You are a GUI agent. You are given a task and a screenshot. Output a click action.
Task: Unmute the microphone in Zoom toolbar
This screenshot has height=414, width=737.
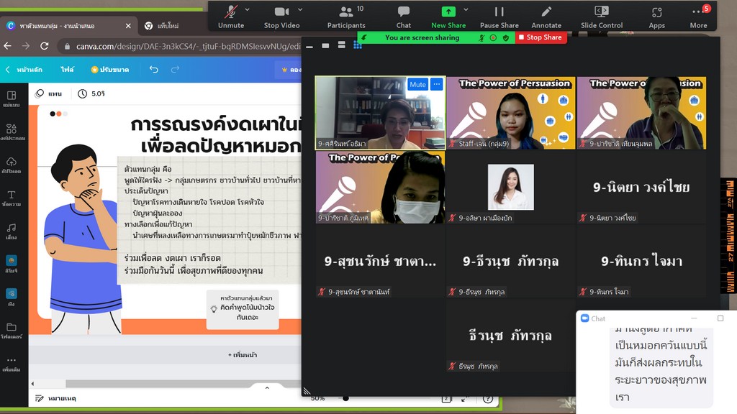pyautogui.click(x=231, y=17)
